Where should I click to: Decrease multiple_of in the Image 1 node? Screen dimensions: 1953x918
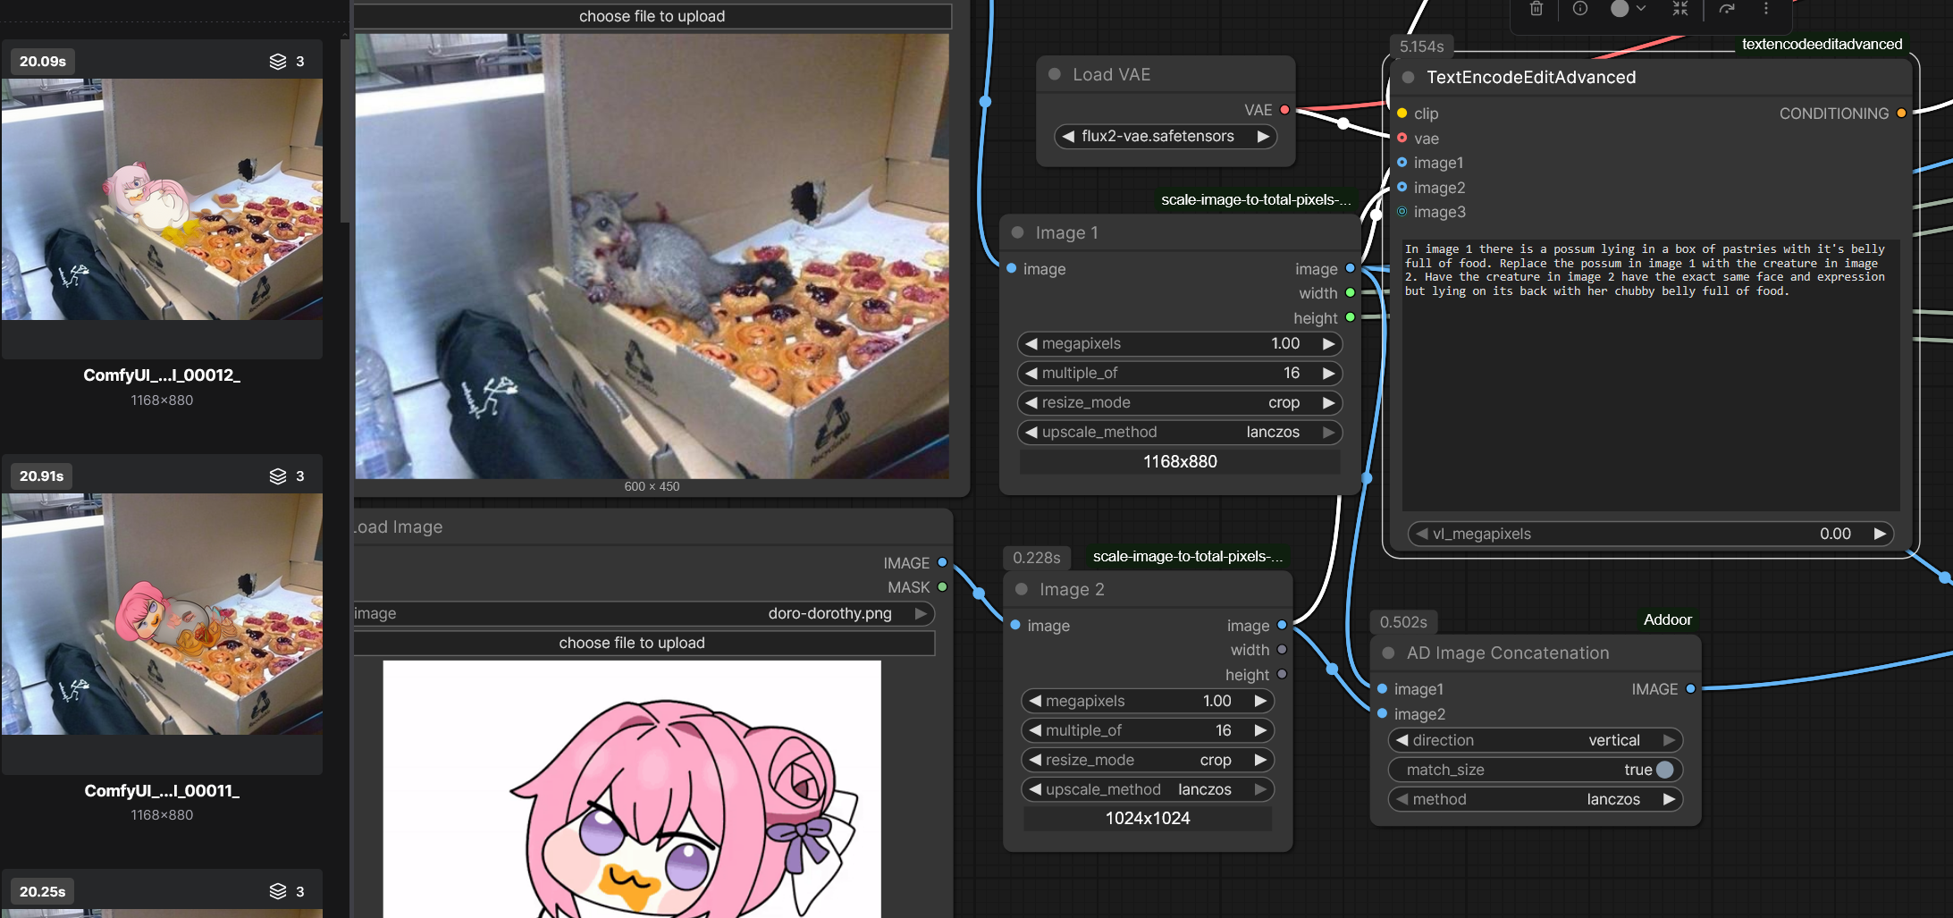pyautogui.click(x=1031, y=373)
